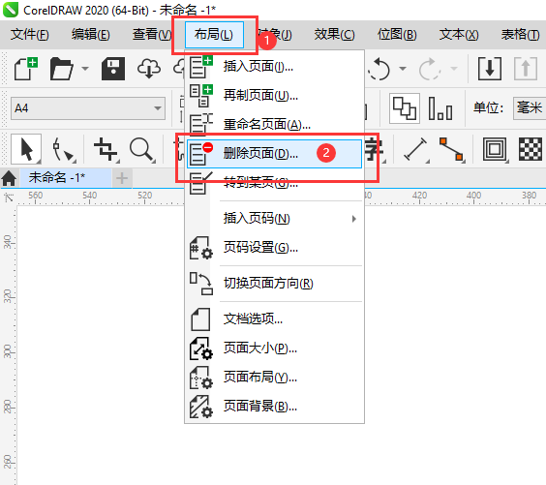Choose 文档选项... menu entry
This screenshot has height=485, width=546.
pos(274,318)
